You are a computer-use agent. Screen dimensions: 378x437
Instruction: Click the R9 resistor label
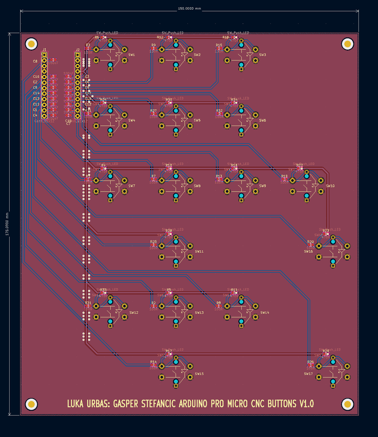click(153, 45)
